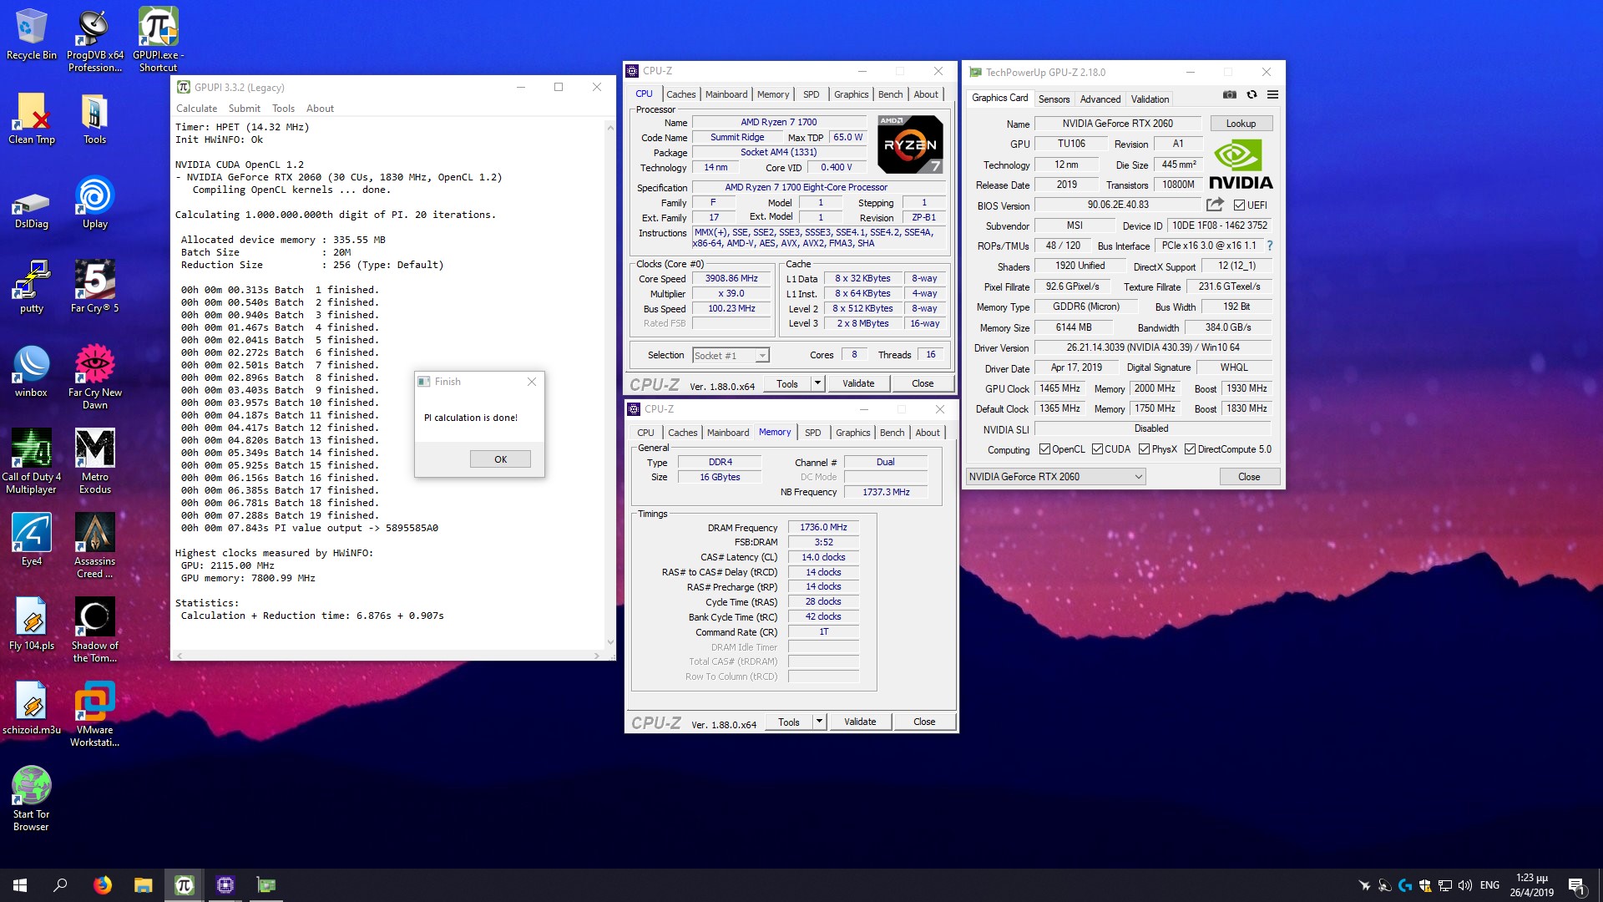
Task: Click Tools button in upper CPU-Z
Action: pyautogui.click(x=787, y=383)
